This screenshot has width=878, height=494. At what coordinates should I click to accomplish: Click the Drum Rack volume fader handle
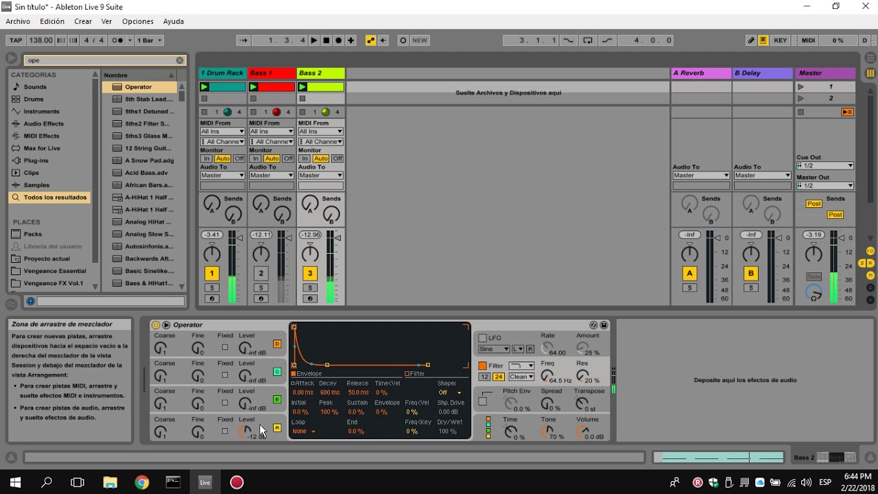239,238
